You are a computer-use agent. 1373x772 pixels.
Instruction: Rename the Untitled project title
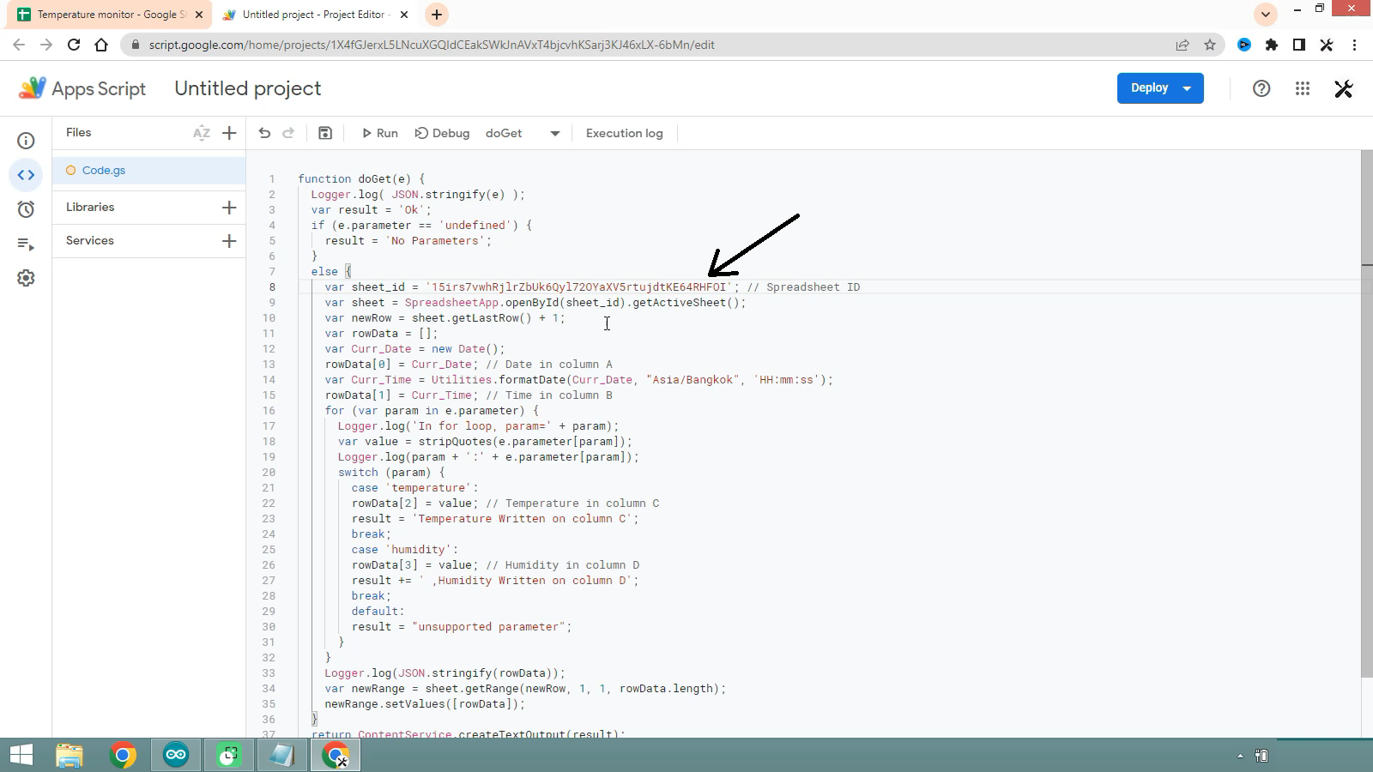tap(248, 88)
